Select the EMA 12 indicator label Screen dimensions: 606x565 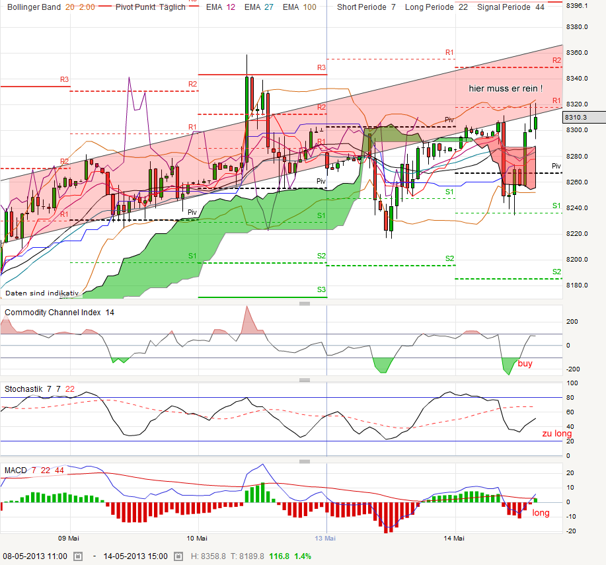coord(221,7)
